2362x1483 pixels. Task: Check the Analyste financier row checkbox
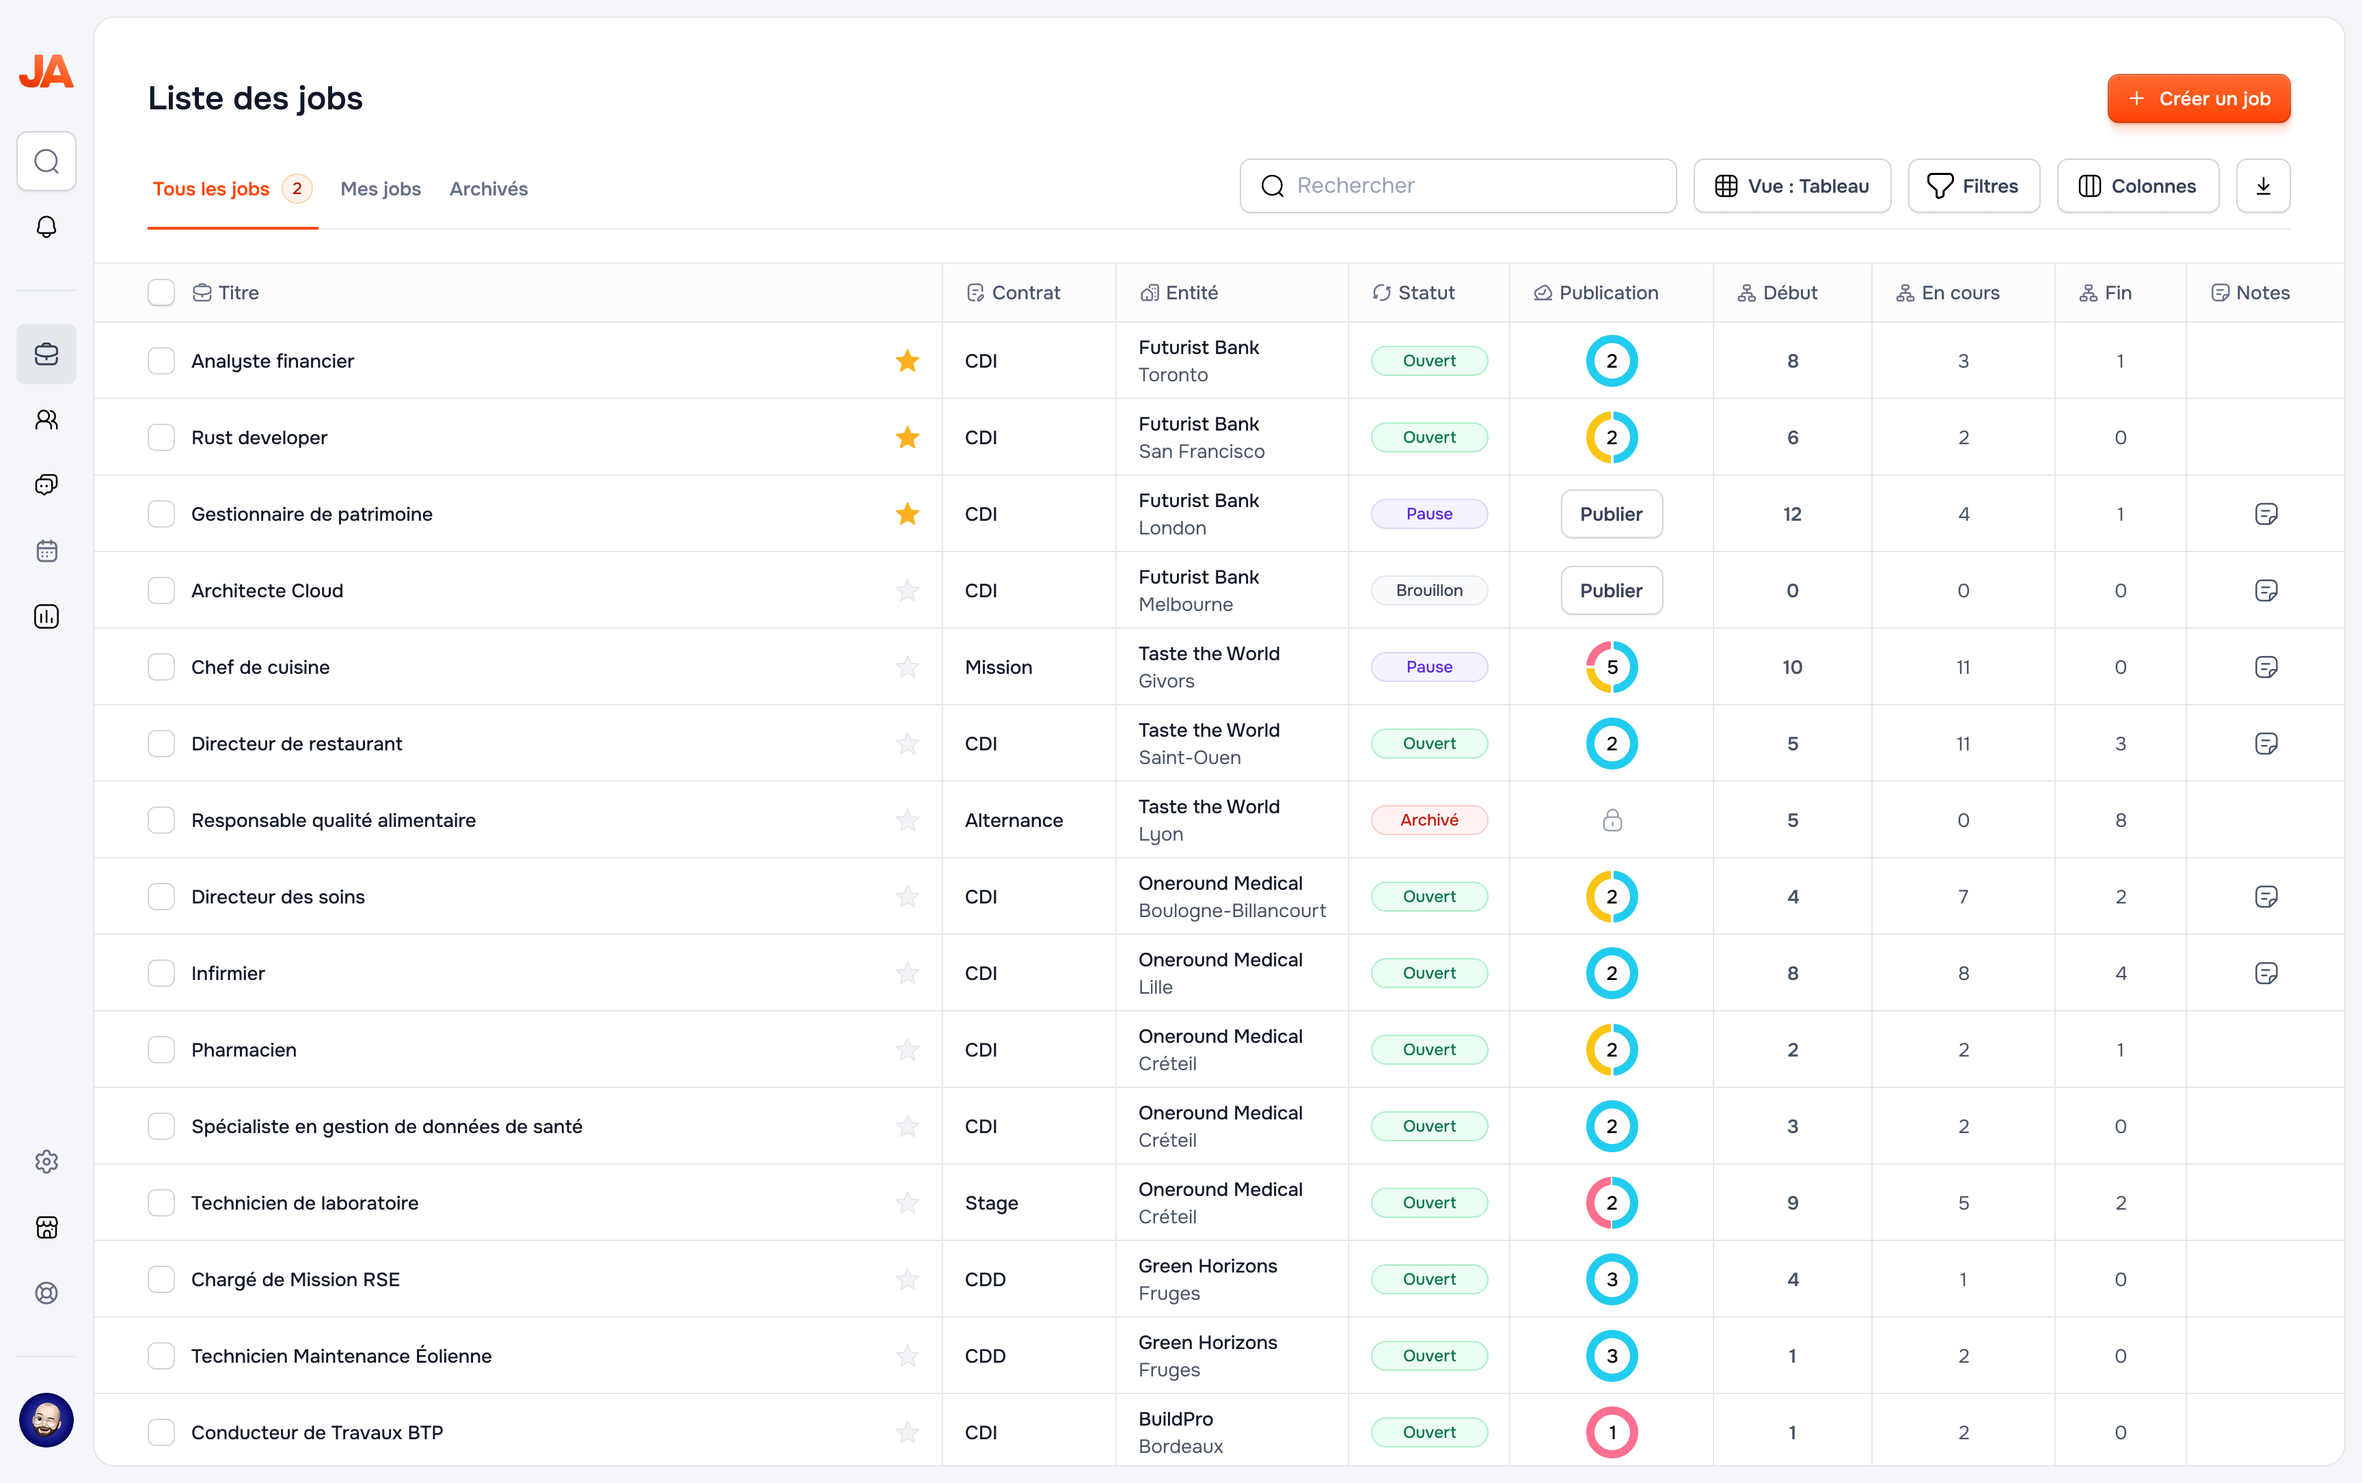(161, 361)
